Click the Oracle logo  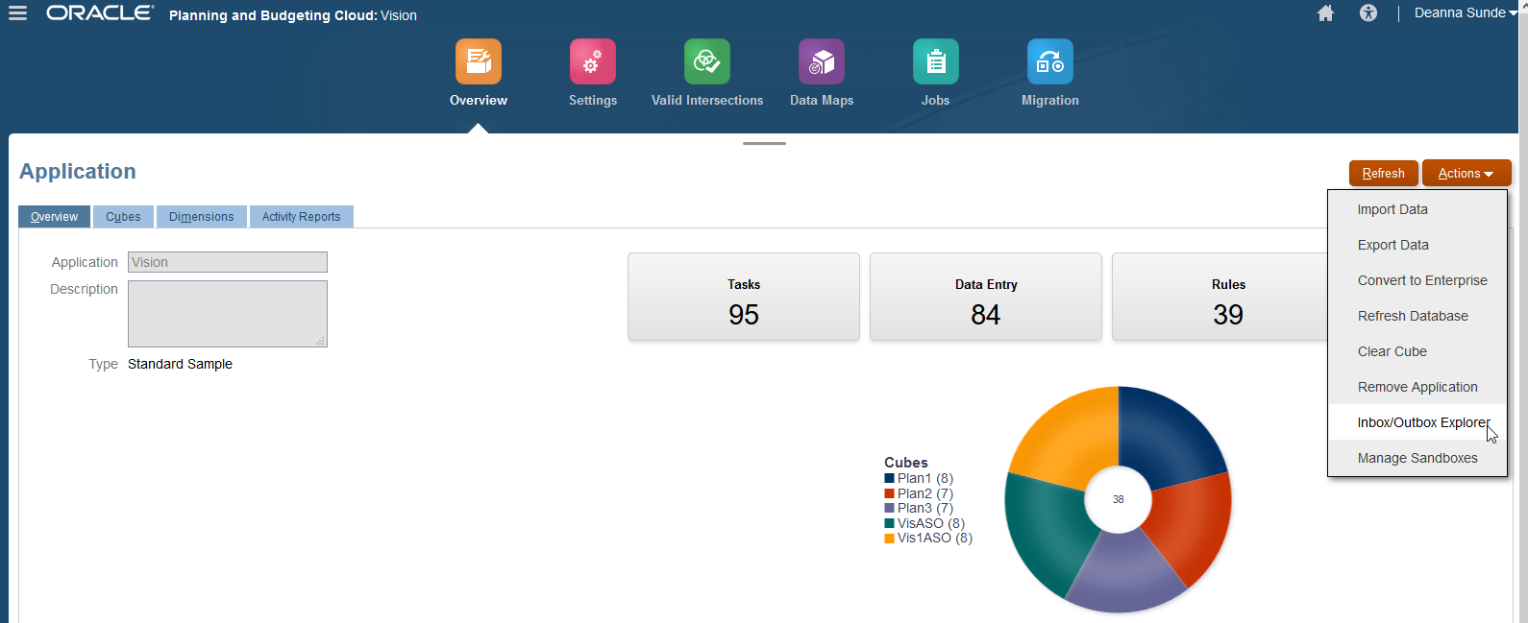point(100,13)
